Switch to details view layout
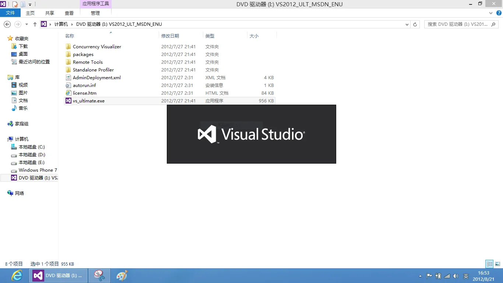 point(489,264)
